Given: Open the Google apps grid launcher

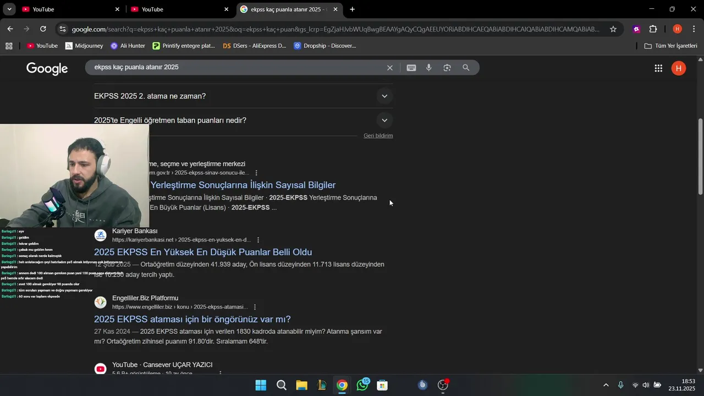Looking at the screenshot, I should 658,68.
